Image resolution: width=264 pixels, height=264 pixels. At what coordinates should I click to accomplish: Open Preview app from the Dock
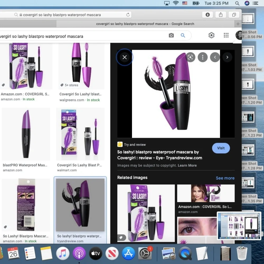click(168, 253)
